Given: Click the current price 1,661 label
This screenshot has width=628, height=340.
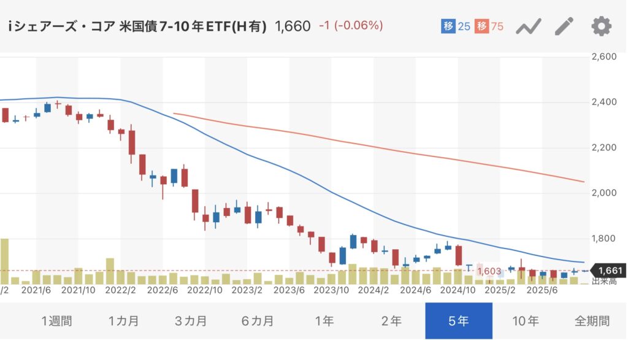Looking at the screenshot, I should pyautogui.click(x=610, y=271).
